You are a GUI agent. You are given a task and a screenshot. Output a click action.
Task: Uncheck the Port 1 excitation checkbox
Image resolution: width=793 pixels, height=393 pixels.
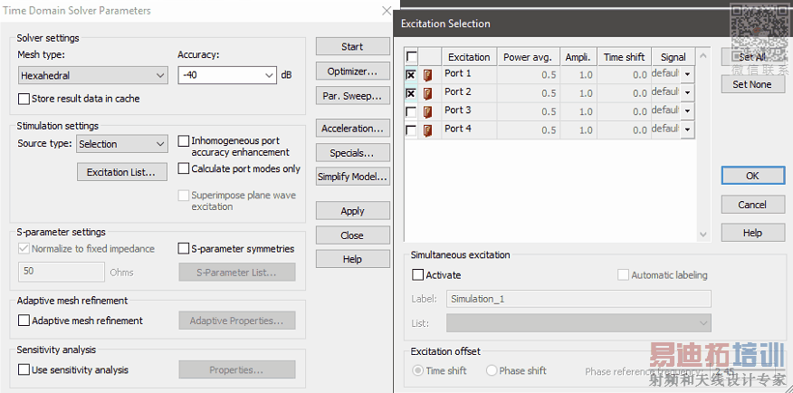pyautogui.click(x=411, y=74)
